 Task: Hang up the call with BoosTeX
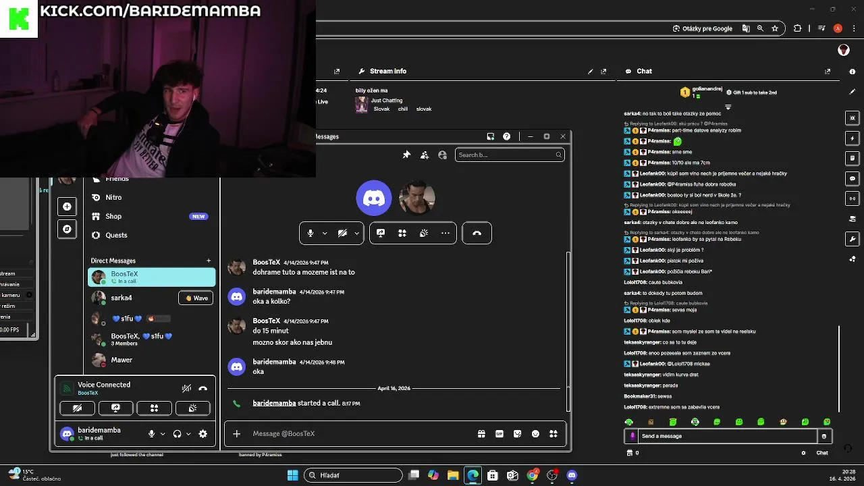477,233
